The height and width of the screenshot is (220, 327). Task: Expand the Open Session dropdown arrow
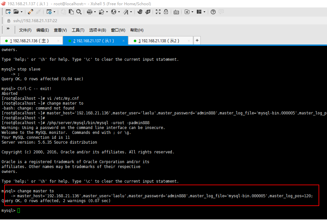21,12
